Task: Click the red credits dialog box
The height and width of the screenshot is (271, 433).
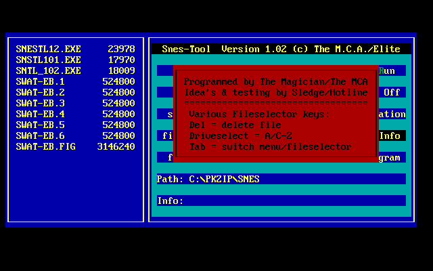Action: 276,112
